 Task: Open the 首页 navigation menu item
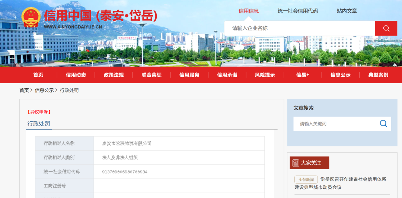pyautogui.click(x=38, y=75)
